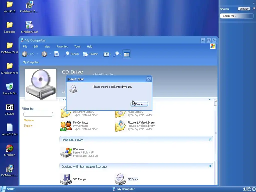This screenshot has height=192, width=256.
Task: Open the File menu
Action: pyautogui.click(x=25, y=46)
